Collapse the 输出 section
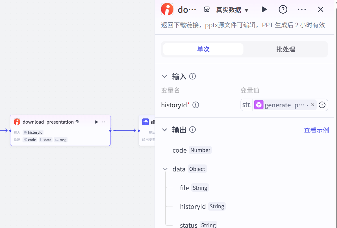Image resolution: width=337 pixels, height=228 pixels. coord(165,130)
